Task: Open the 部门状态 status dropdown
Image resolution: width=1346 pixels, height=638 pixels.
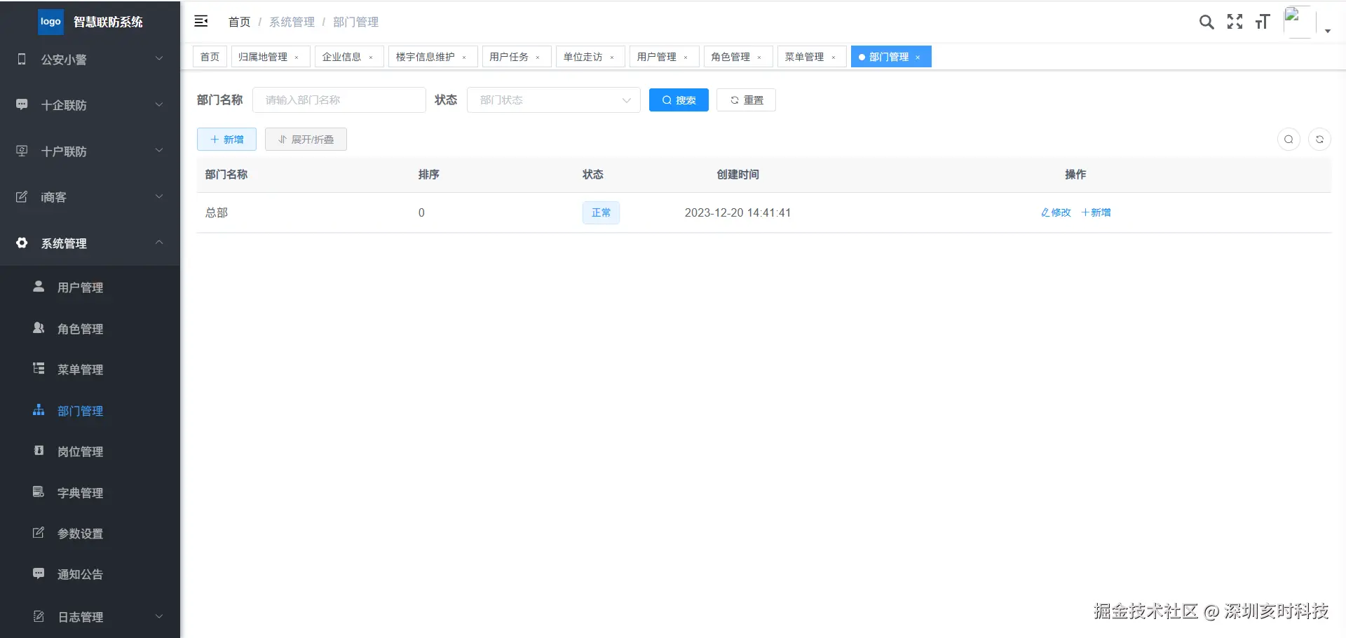Action: pyautogui.click(x=554, y=100)
